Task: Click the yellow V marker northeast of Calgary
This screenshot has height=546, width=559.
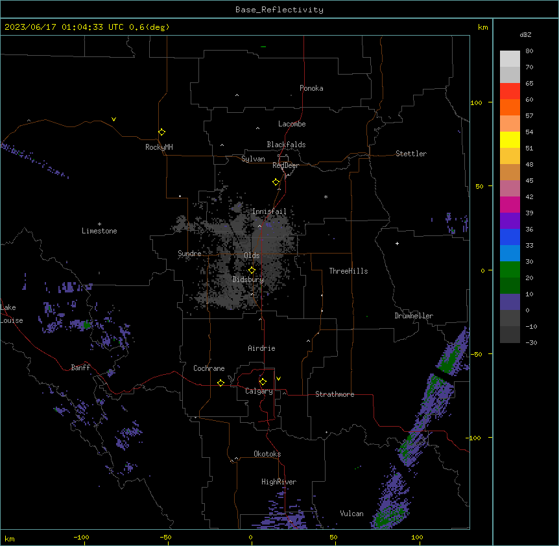Action: tap(278, 379)
